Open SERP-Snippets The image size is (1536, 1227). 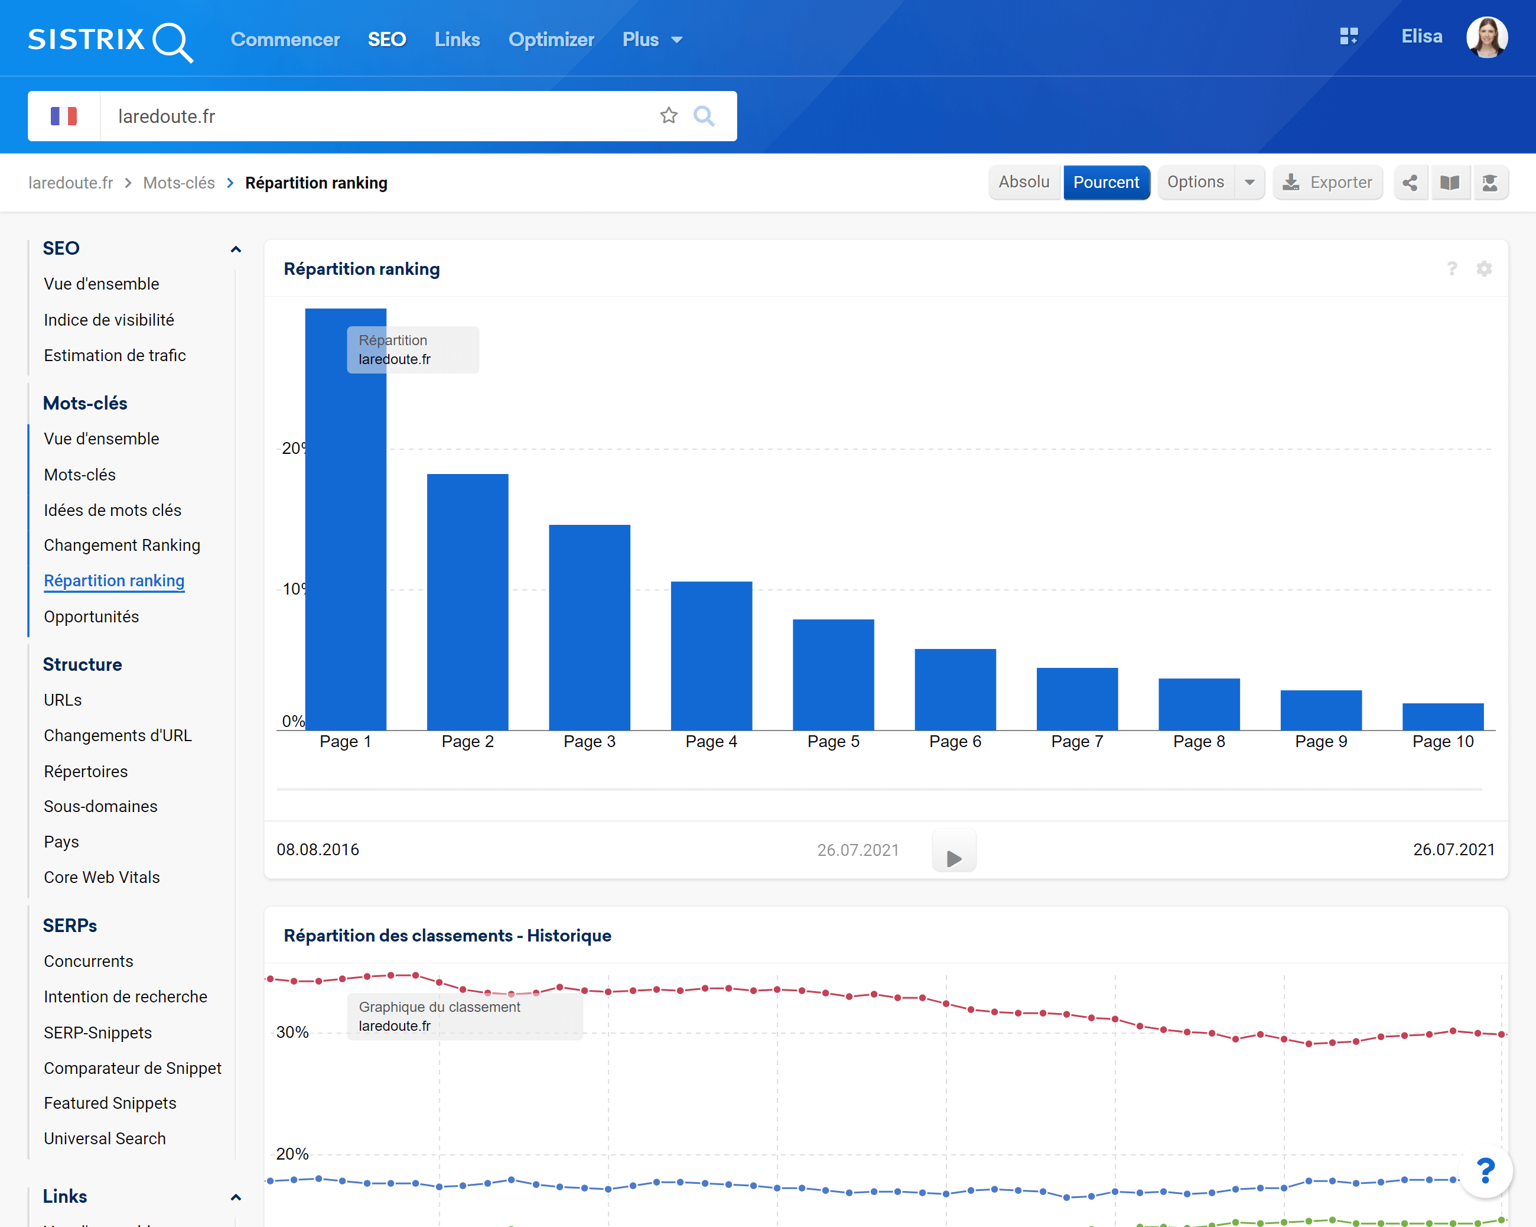[x=97, y=1033]
